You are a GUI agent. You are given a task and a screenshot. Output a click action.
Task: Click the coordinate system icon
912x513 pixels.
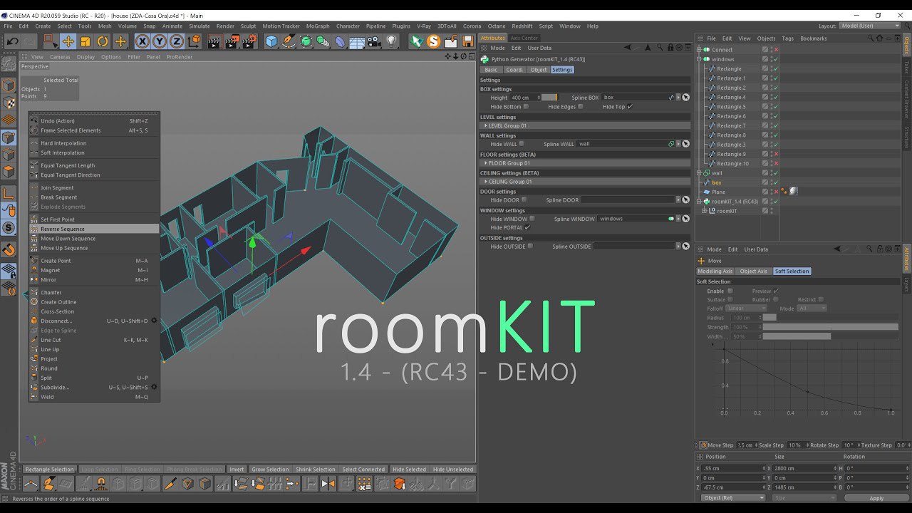[x=194, y=41]
